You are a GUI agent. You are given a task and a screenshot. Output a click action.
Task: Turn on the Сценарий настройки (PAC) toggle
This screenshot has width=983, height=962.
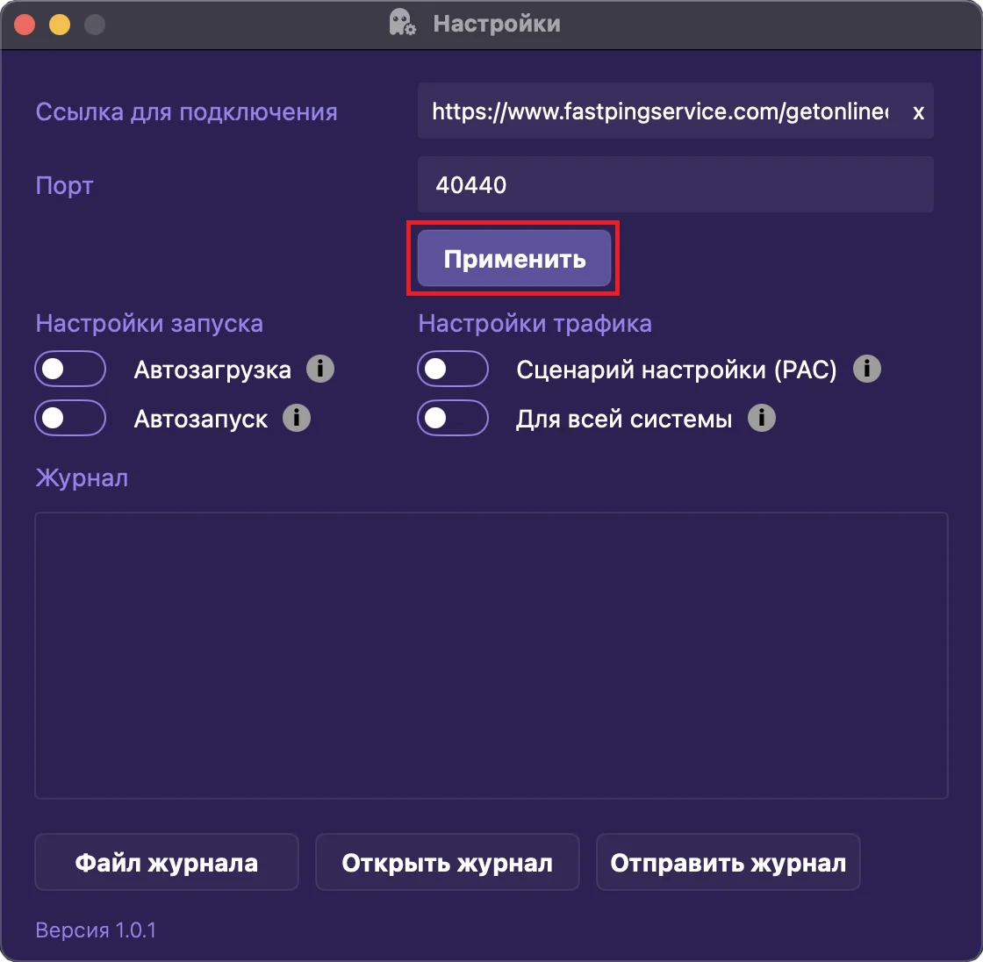(x=453, y=369)
